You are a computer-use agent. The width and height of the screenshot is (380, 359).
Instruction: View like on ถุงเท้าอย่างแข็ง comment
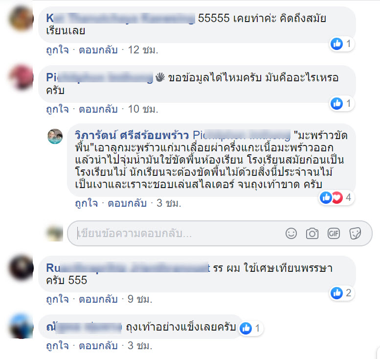(250, 328)
